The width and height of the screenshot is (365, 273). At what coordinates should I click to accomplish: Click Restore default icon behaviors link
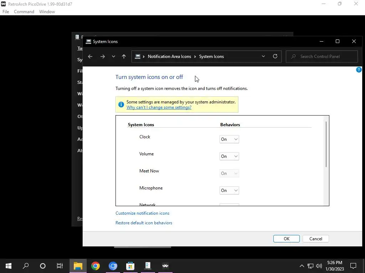pos(144,223)
